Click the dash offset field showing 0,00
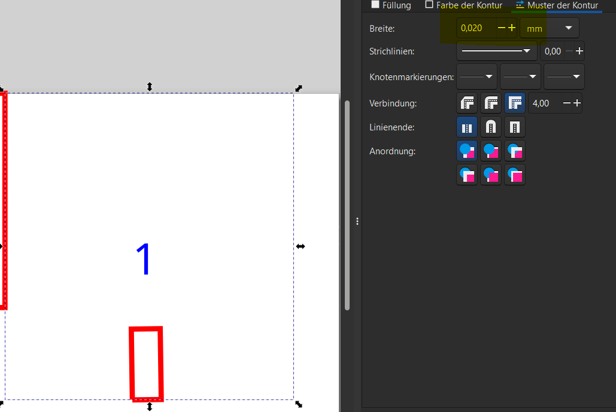 (553, 51)
